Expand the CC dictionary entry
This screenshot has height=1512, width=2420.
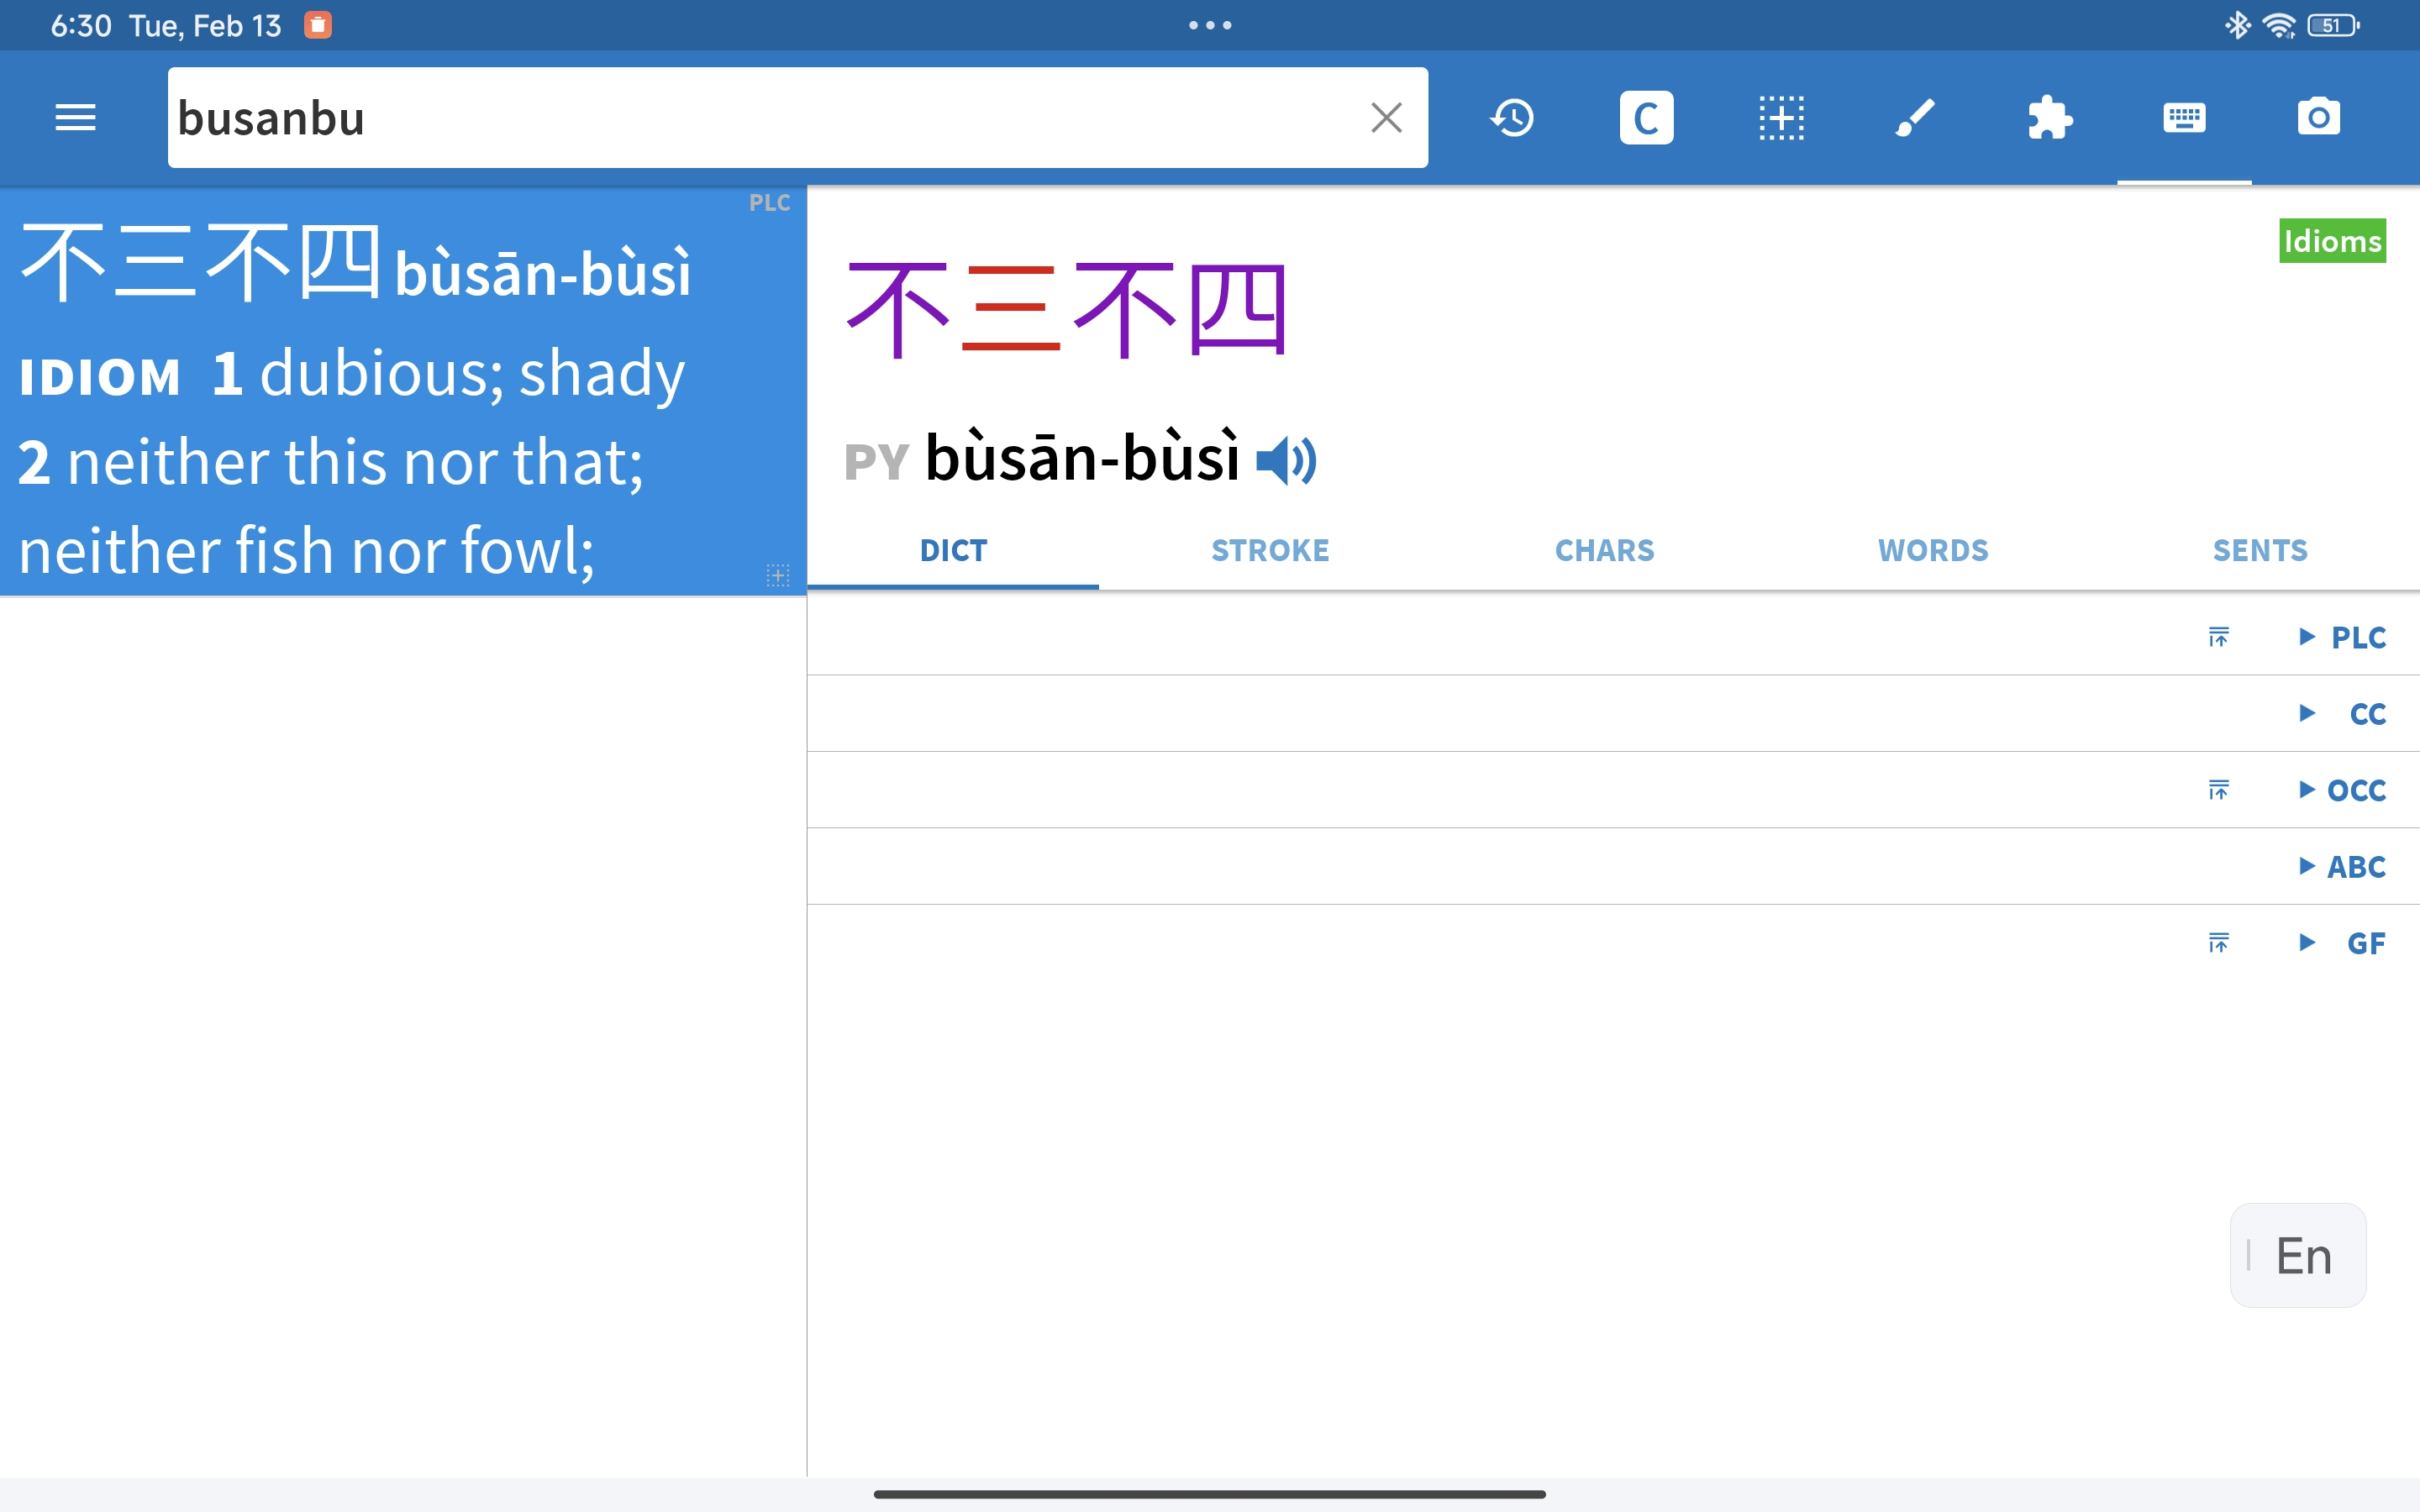[x=2343, y=713]
